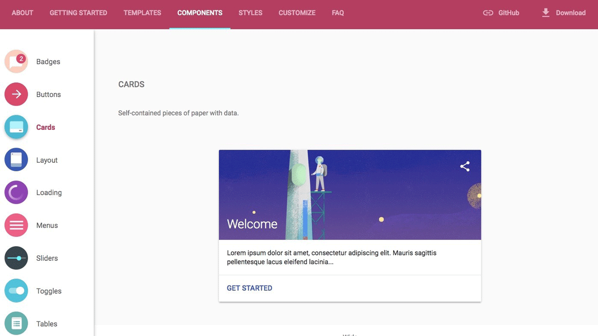Select the Menus hamburger icon
Viewport: 598px width, 336px height.
point(16,225)
